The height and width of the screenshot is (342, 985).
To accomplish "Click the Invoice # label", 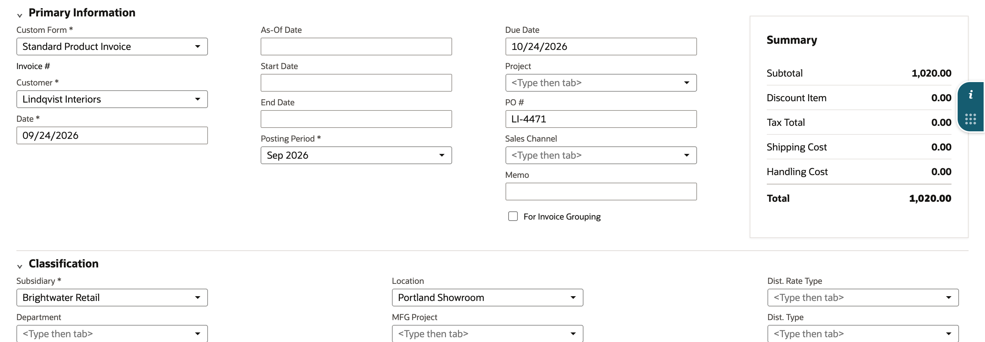I will (x=33, y=66).
